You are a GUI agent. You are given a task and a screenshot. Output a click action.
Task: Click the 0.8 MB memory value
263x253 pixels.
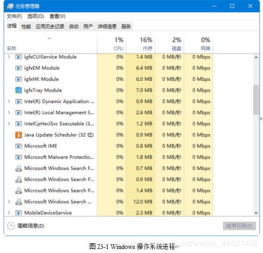click(144, 146)
